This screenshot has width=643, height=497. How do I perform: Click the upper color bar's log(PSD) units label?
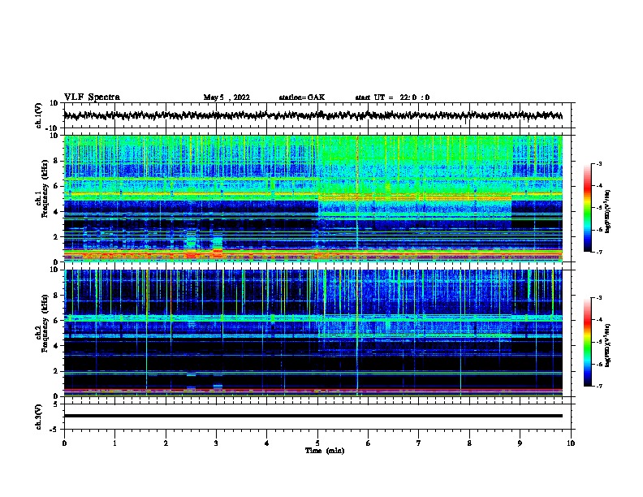pyautogui.click(x=607, y=212)
